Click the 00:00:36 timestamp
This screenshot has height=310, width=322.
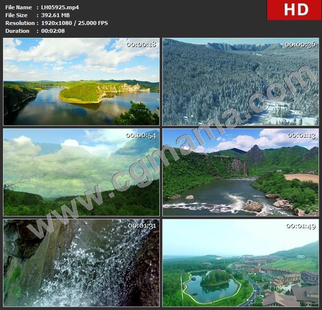(300, 45)
